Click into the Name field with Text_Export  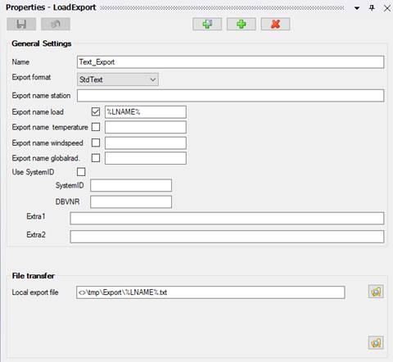pos(230,62)
